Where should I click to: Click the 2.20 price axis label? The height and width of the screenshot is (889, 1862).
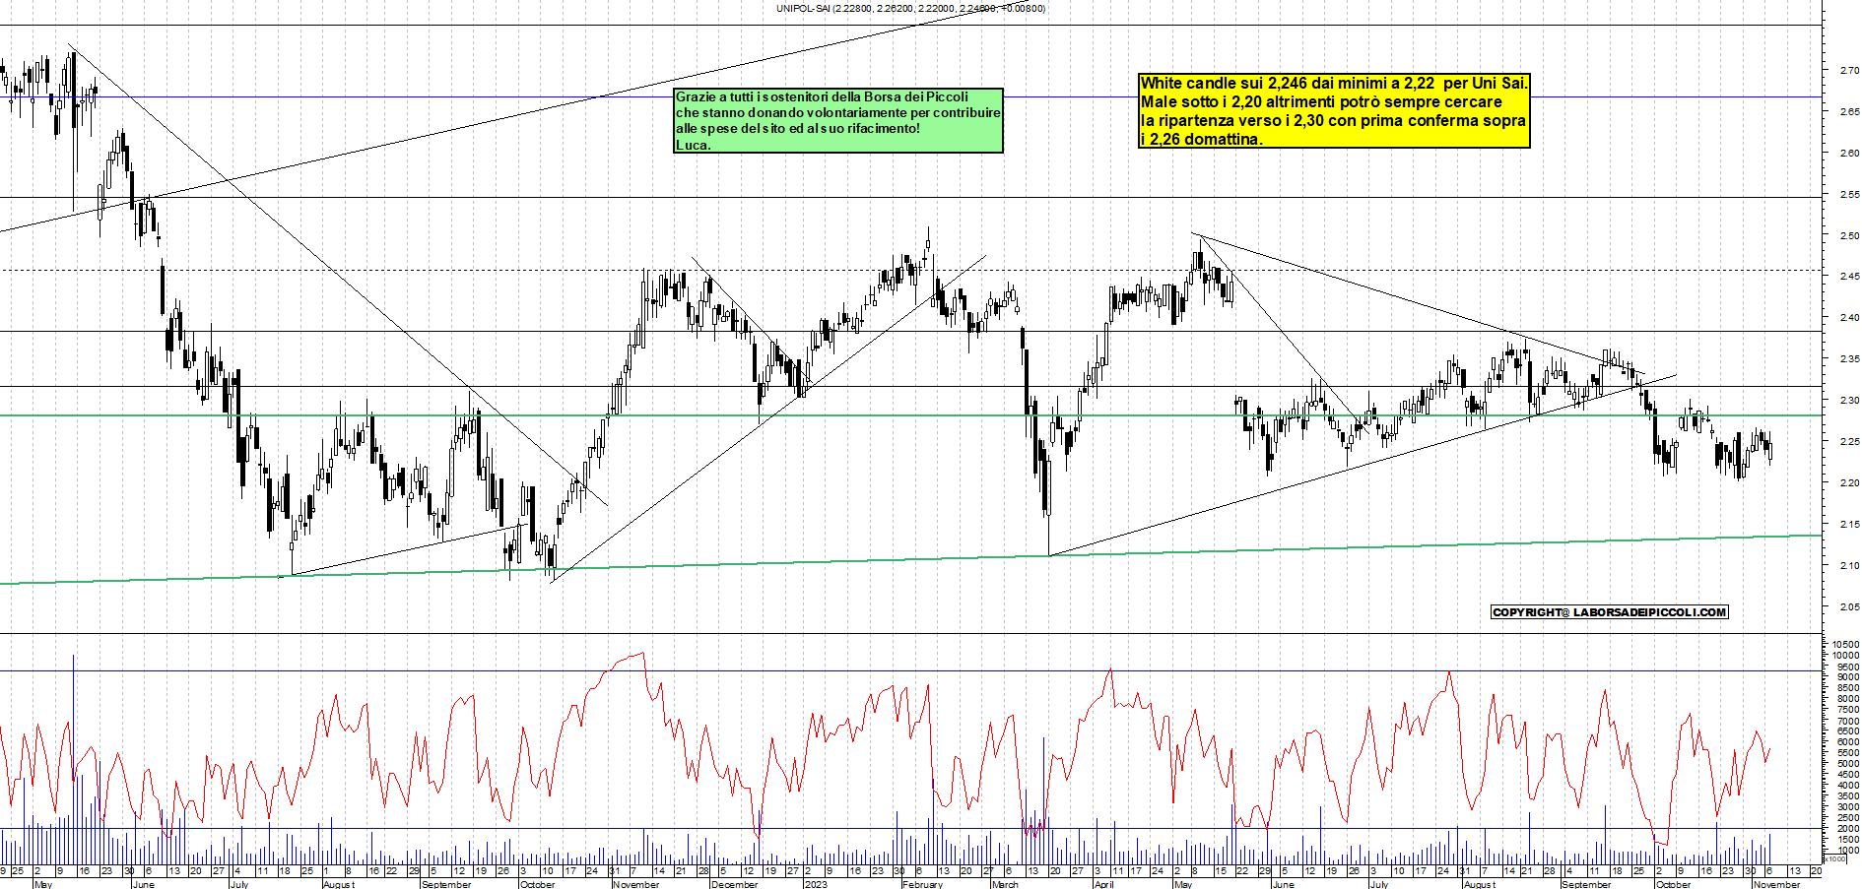(1849, 483)
